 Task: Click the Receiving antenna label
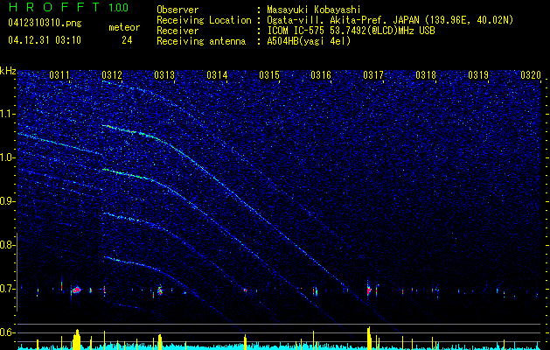(201, 41)
